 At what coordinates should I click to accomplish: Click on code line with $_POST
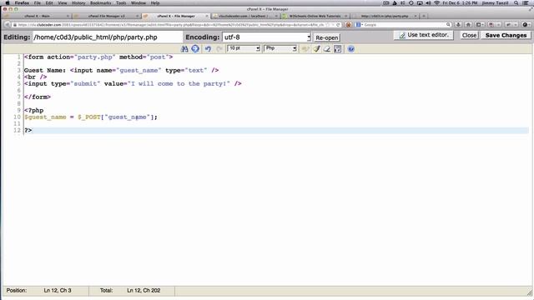pyautogui.click(x=91, y=117)
